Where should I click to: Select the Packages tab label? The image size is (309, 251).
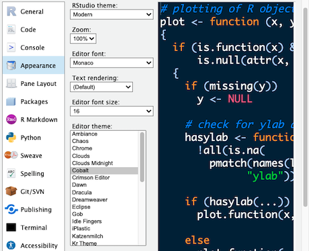pyautogui.click(x=34, y=101)
